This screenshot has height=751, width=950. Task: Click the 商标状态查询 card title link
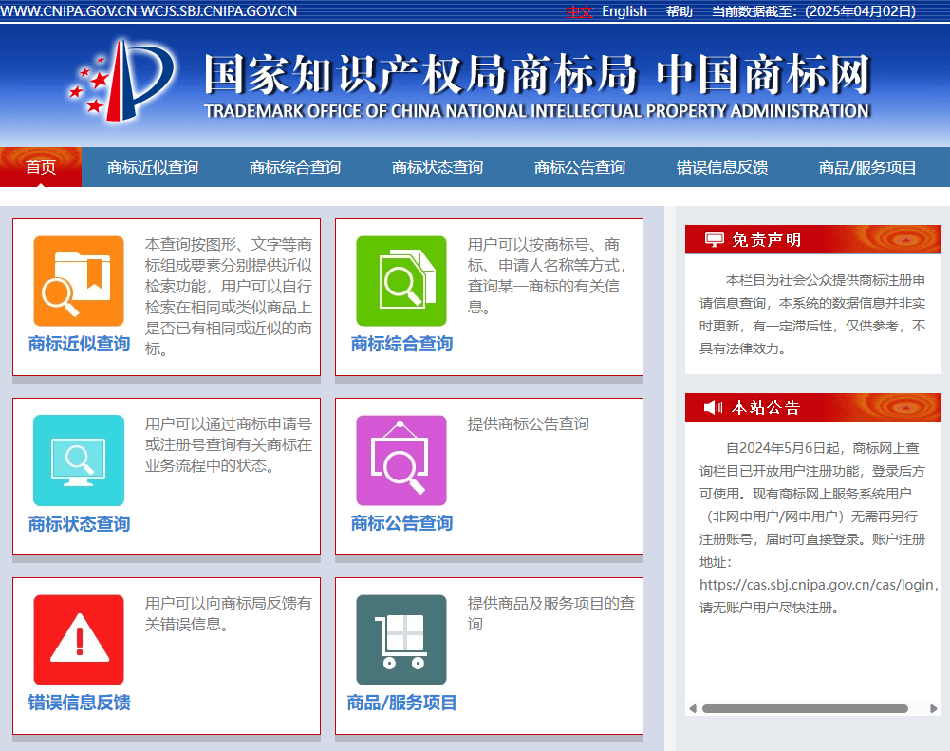80,524
